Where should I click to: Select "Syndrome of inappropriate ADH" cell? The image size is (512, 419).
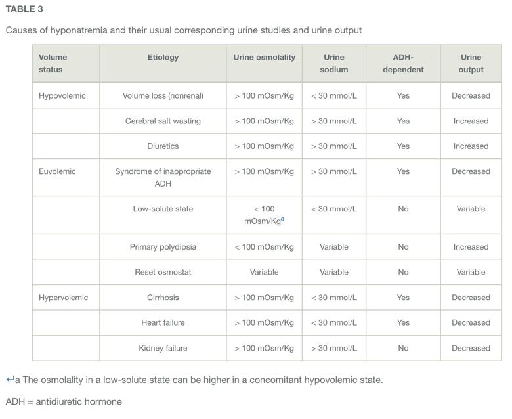click(x=163, y=177)
